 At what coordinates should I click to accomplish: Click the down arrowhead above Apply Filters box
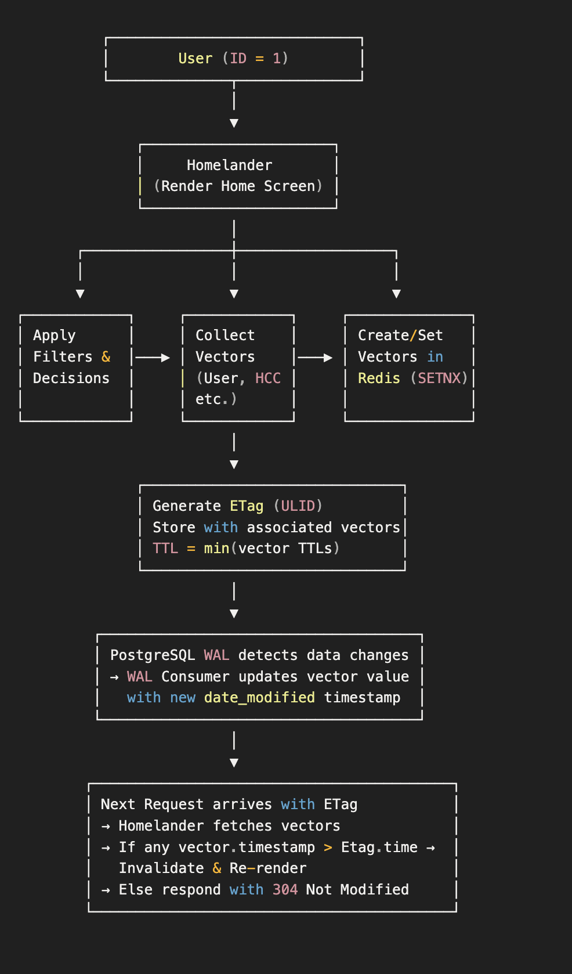click(80, 294)
